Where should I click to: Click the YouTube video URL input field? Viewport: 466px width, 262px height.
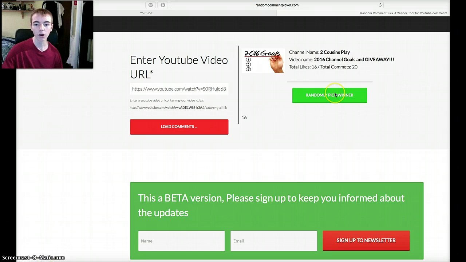179,89
